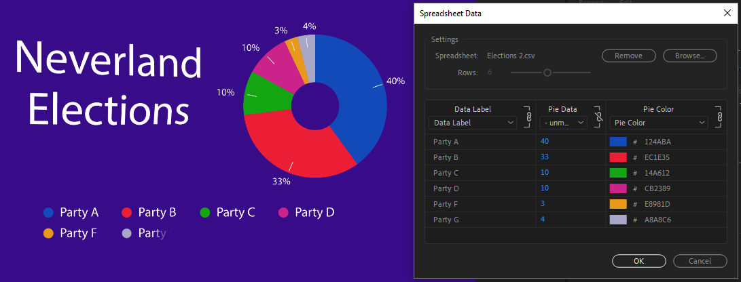This screenshot has width=741, height=282.
Task: Open the red Party B color swatch
Action: (618, 157)
